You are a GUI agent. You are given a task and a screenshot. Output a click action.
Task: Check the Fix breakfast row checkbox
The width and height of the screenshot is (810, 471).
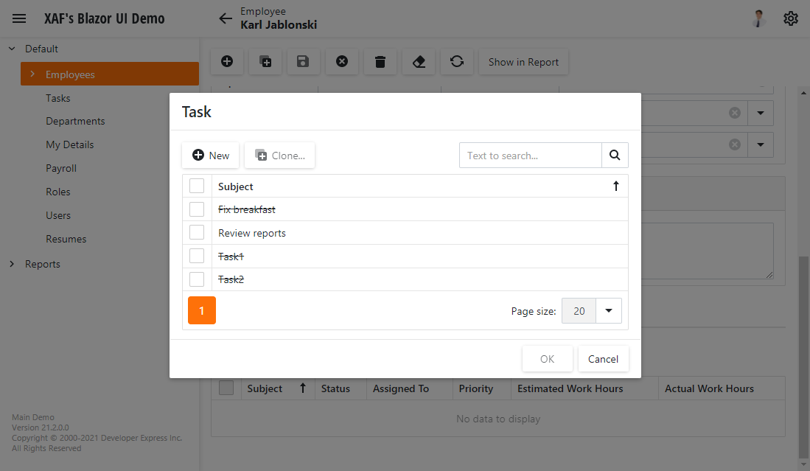pos(197,209)
